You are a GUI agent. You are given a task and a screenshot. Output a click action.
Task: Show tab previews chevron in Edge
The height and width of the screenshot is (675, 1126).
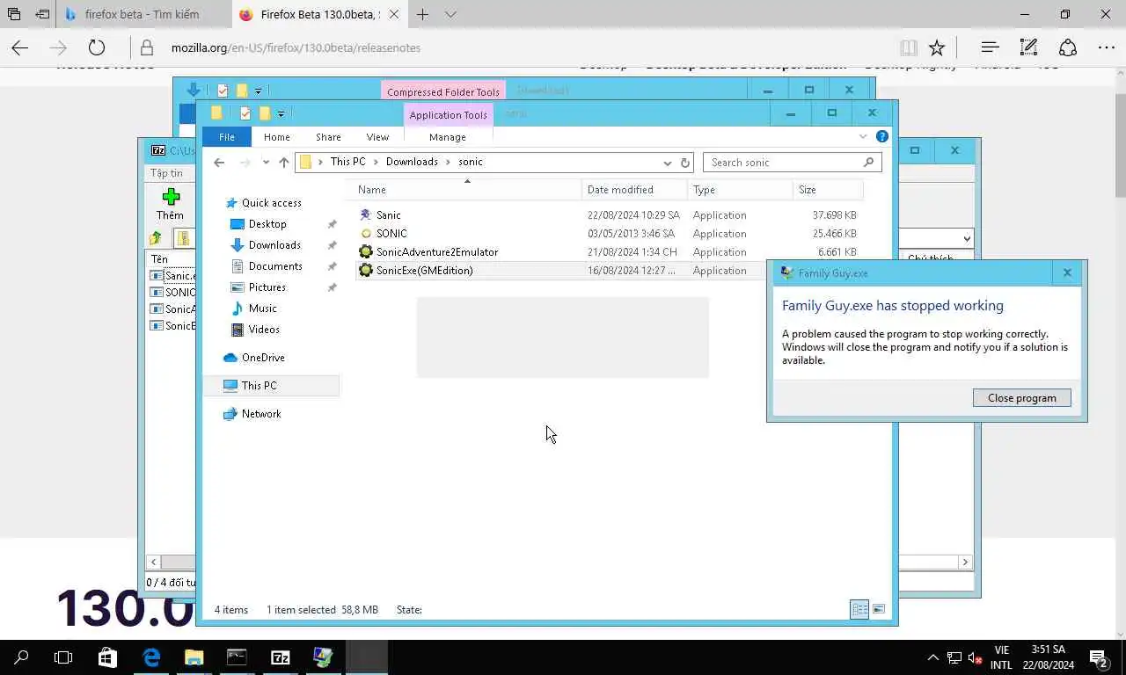point(450,14)
